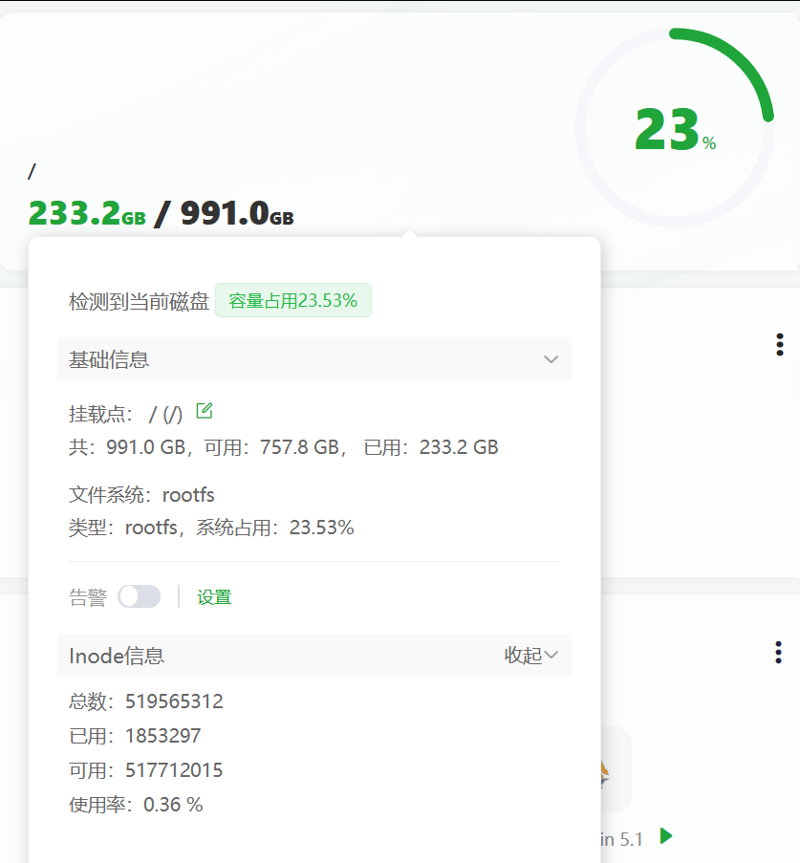Open the bottom card's three-dot options menu
Screen dimensions: 800x863
click(780, 652)
